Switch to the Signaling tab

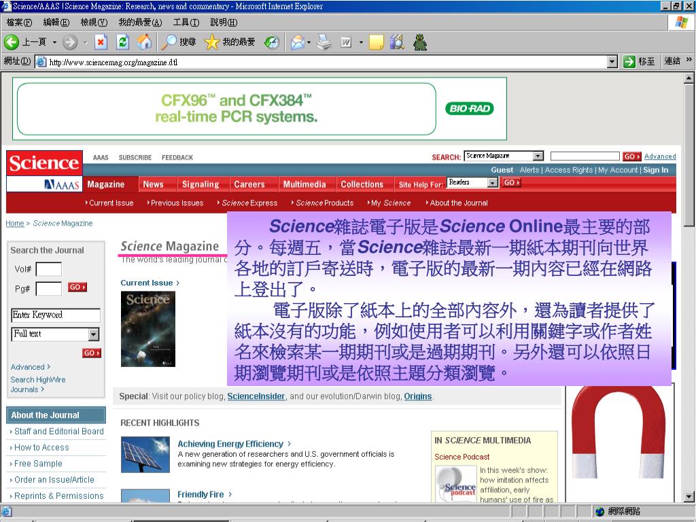[x=201, y=184]
